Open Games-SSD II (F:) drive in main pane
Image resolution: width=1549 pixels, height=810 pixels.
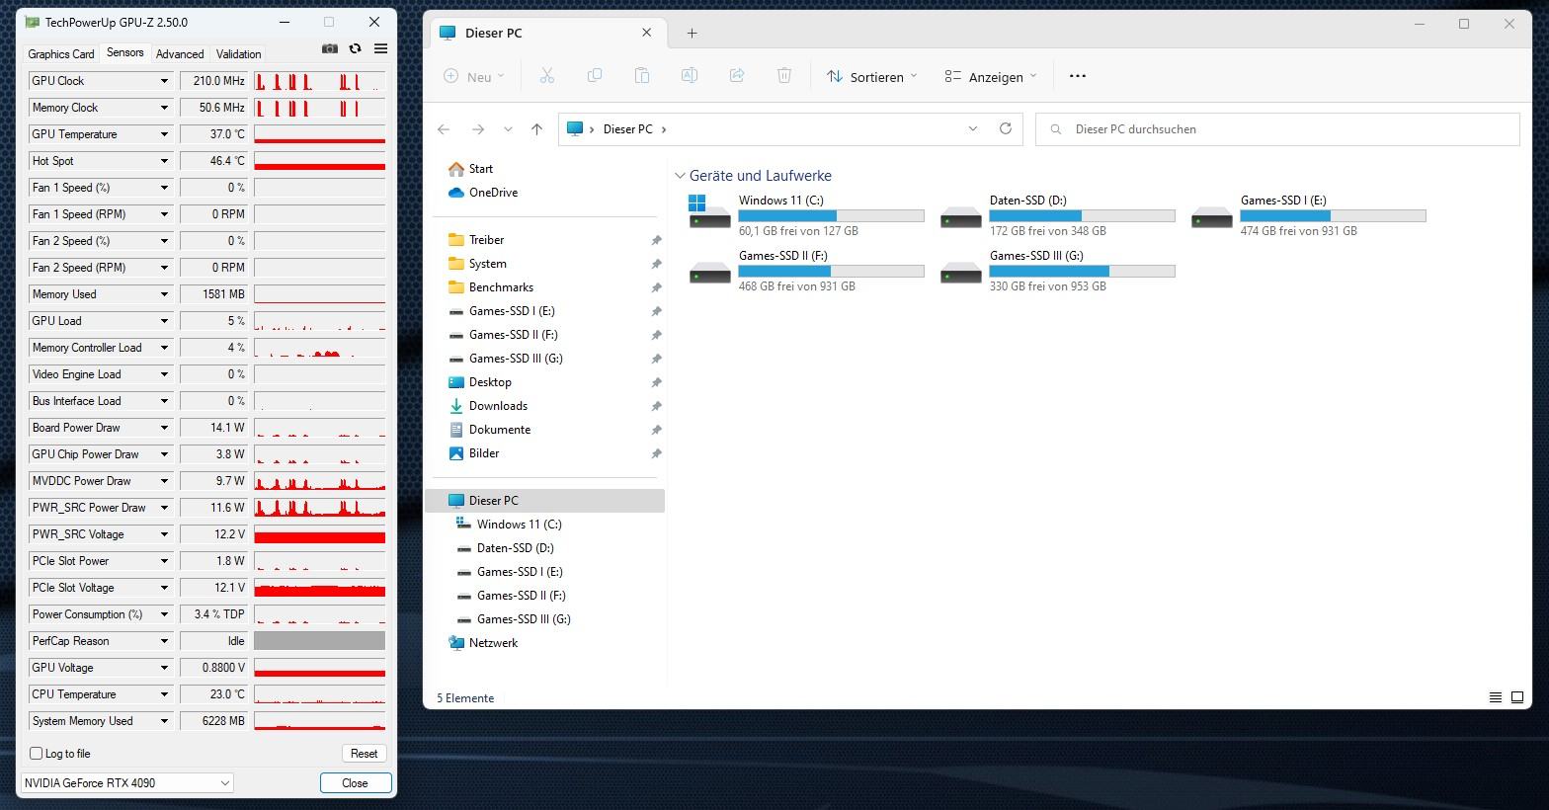point(709,273)
